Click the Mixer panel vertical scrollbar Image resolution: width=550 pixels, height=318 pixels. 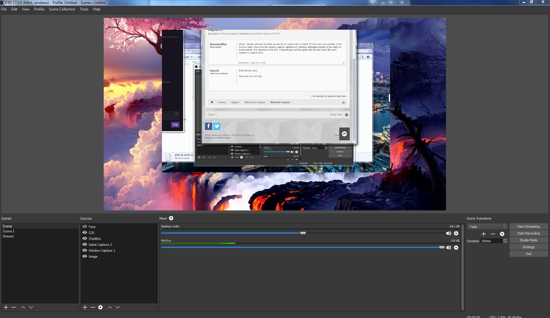463,267
